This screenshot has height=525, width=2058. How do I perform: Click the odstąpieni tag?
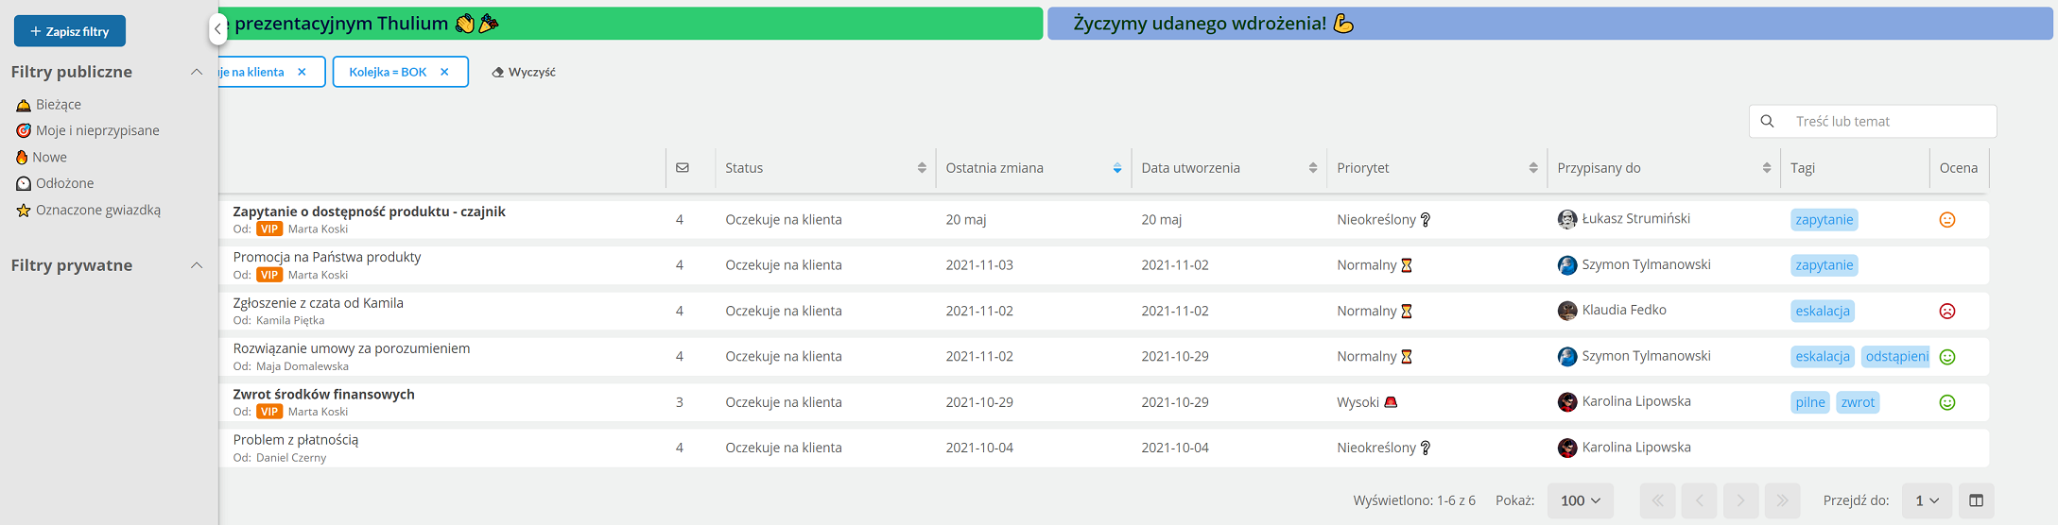[x=1895, y=357]
